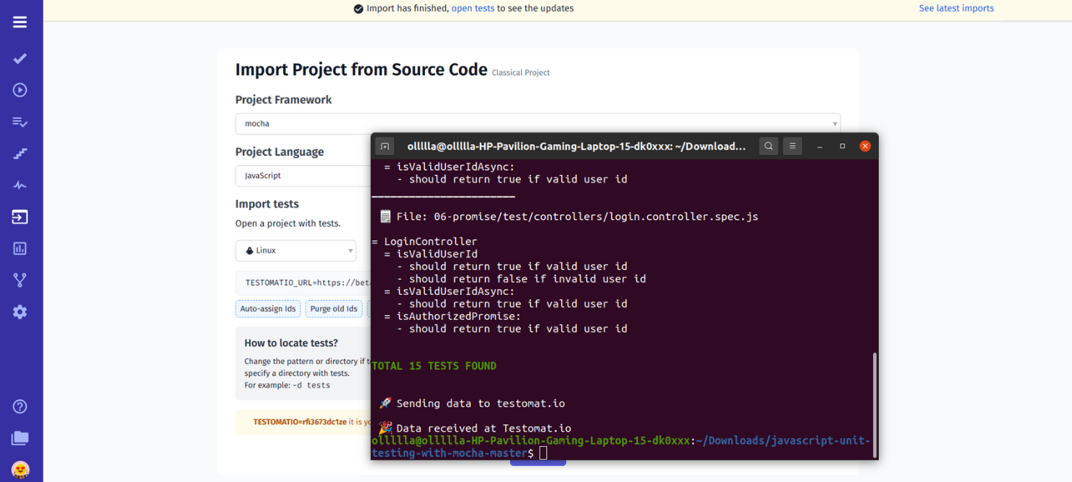Follow the open tests link

(x=473, y=8)
